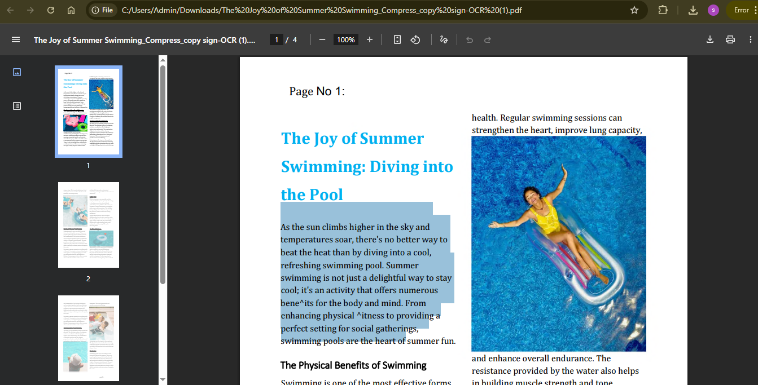Screen dimensions: 758x385
Task: Open the browser Extensions puzzle icon
Action: (663, 10)
